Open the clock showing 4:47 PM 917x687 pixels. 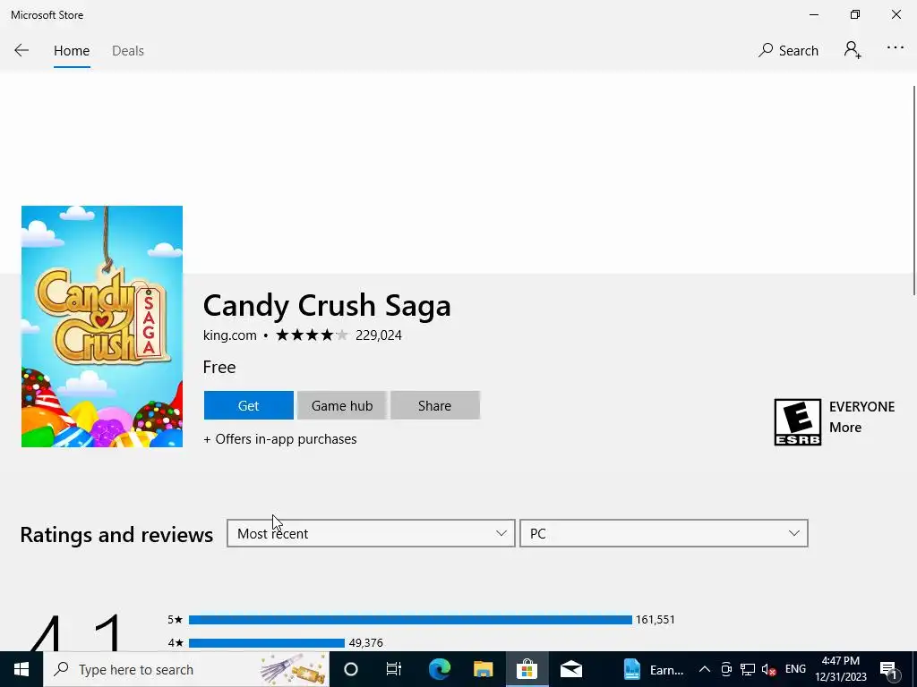[x=840, y=669]
